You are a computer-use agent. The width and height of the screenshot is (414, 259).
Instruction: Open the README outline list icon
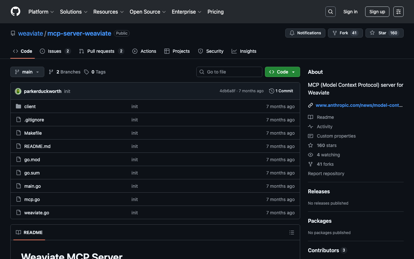pos(291,232)
